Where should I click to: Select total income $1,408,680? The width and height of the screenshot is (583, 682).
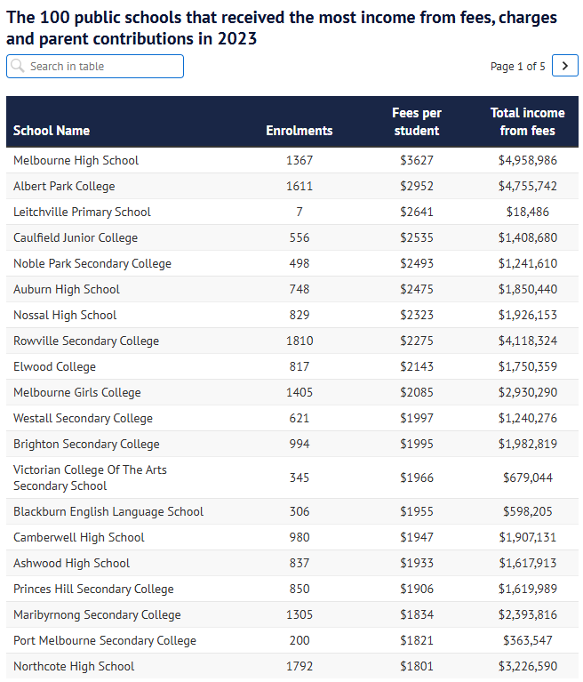point(527,237)
